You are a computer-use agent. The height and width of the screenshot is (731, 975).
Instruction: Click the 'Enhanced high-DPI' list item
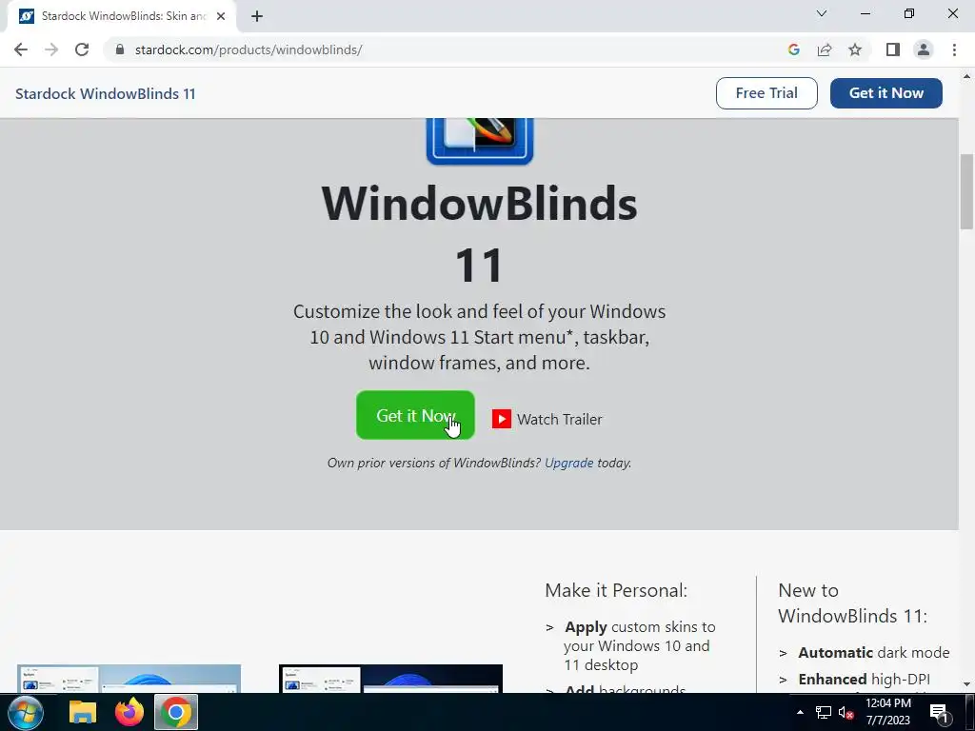[x=865, y=680]
